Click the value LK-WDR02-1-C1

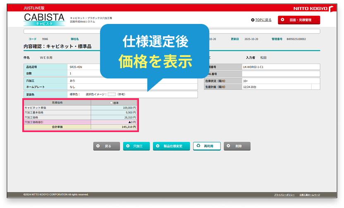253,67
